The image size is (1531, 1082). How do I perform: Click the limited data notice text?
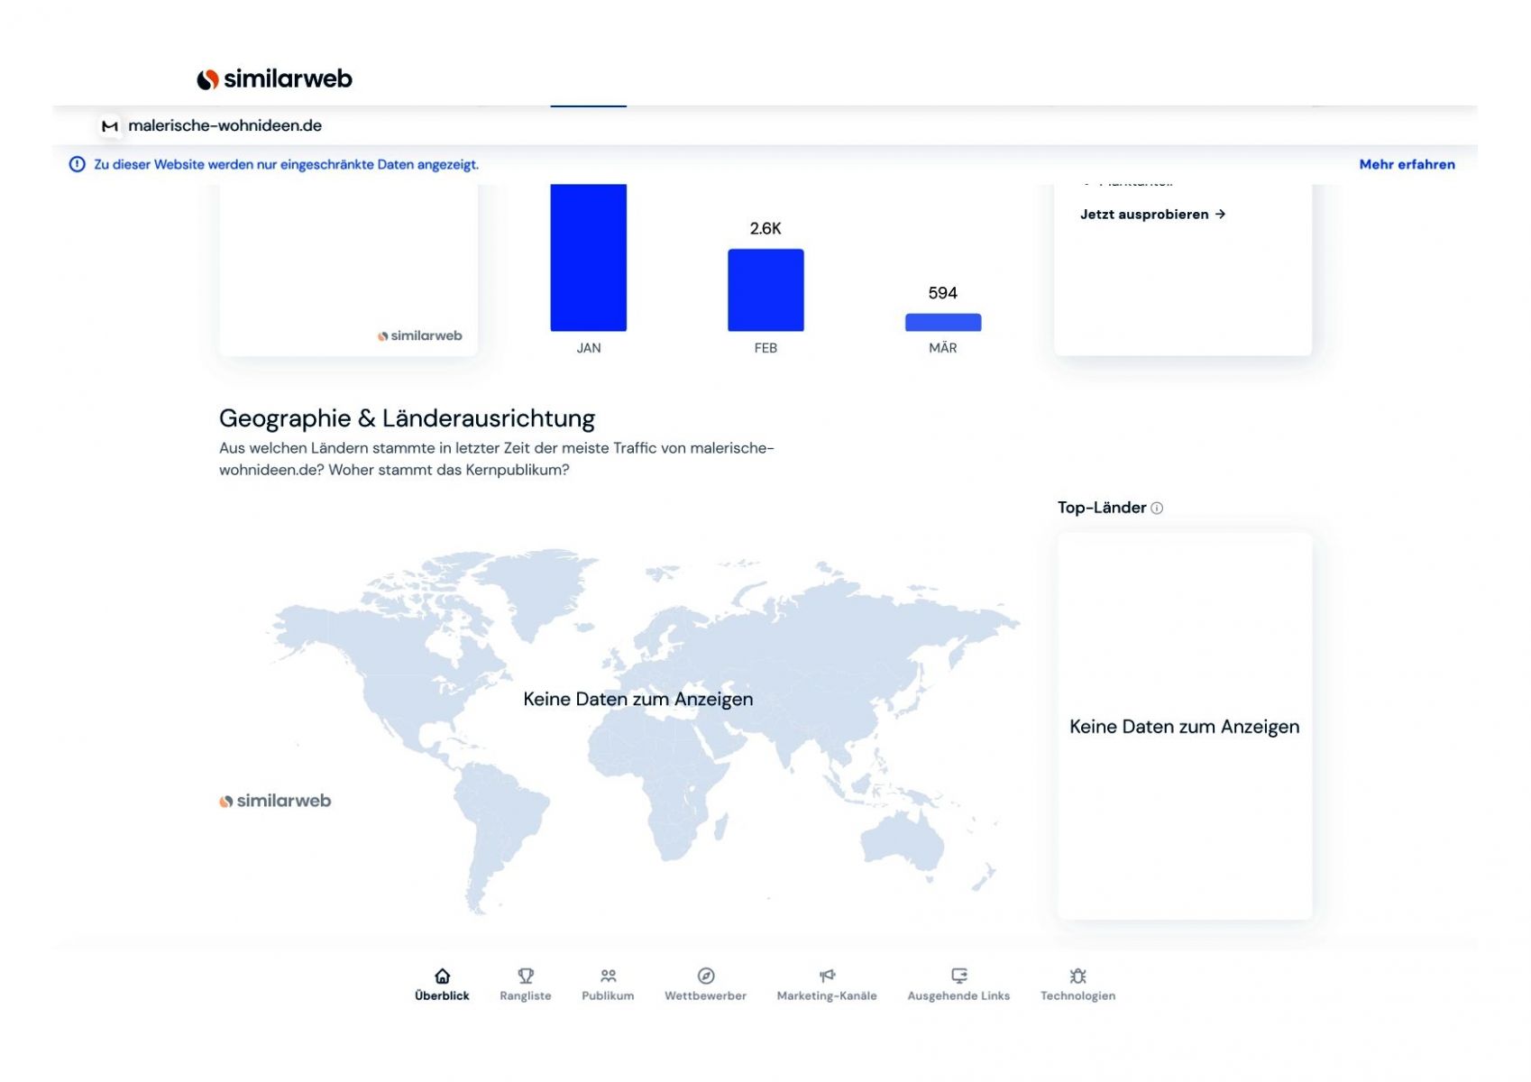(287, 164)
